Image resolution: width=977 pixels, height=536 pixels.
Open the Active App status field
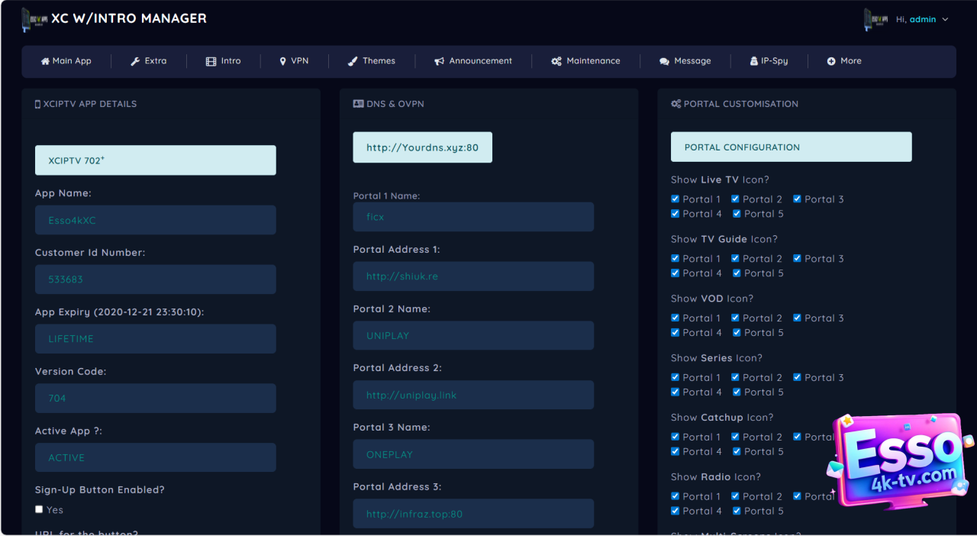[155, 457]
